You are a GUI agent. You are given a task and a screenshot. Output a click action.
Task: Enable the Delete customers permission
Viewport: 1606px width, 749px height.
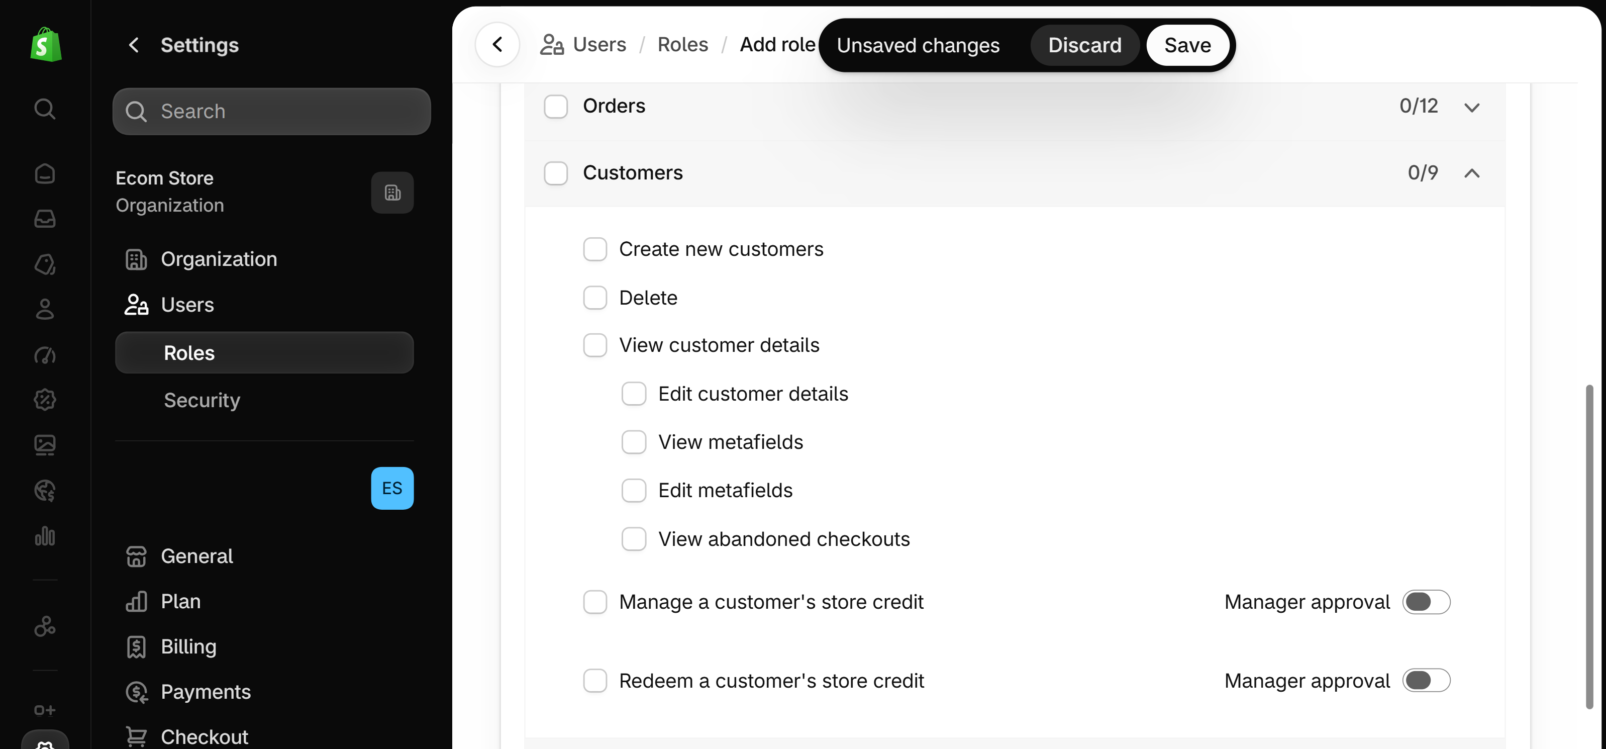pyautogui.click(x=595, y=298)
